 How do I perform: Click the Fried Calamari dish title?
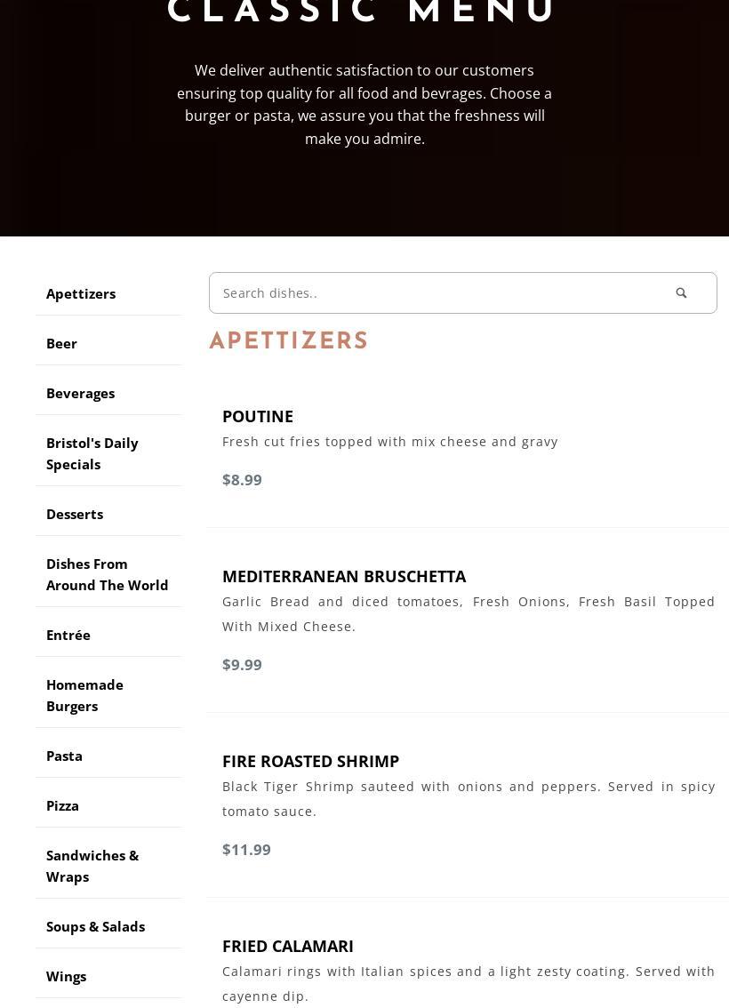288,946
